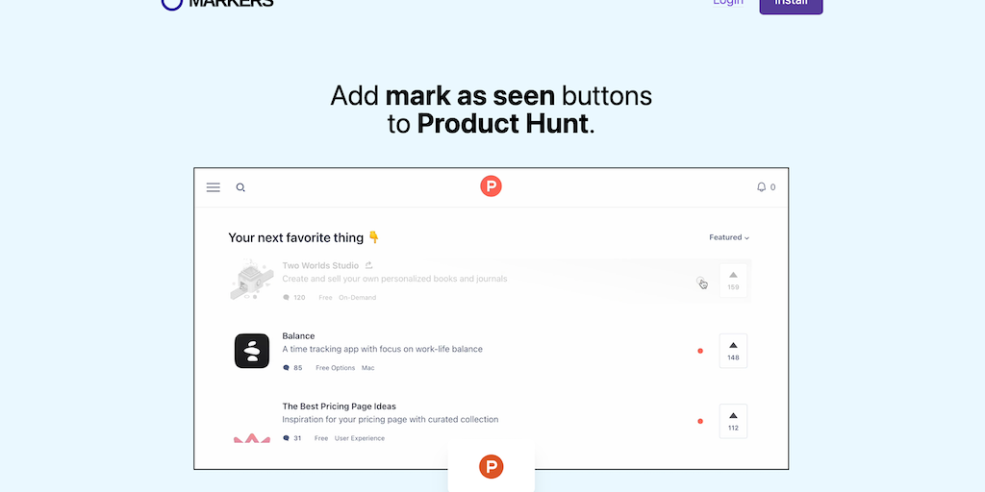Click the Two Worlds Studio product thumbnail
This screenshot has width=985, height=492.
click(x=252, y=280)
